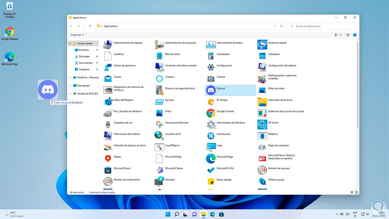389x219 pixels.
Task: Select Descargas in navigation pane
Action: coord(84,56)
